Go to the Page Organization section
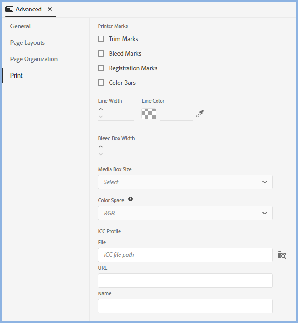This screenshot has height=323, width=298. (34, 59)
